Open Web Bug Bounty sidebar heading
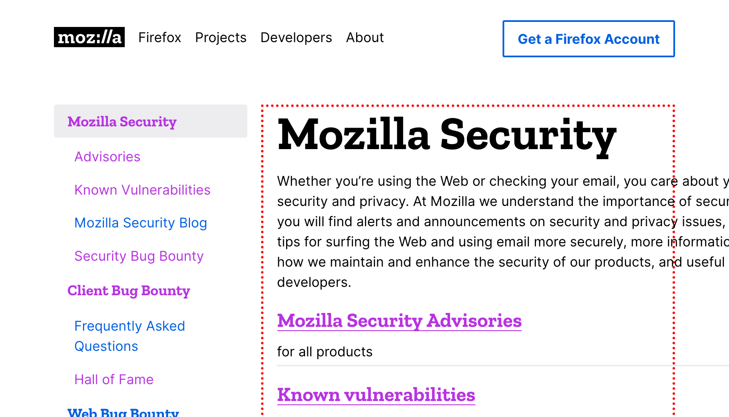 click(x=123, y=412)
